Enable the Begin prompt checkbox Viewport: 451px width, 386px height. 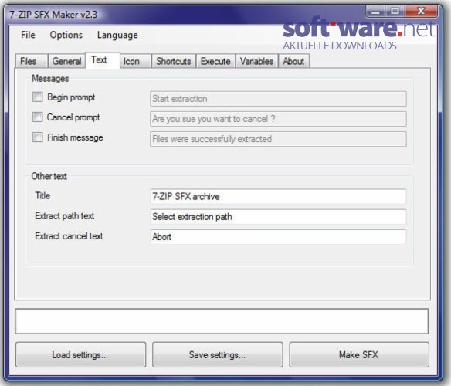[38, 97]
